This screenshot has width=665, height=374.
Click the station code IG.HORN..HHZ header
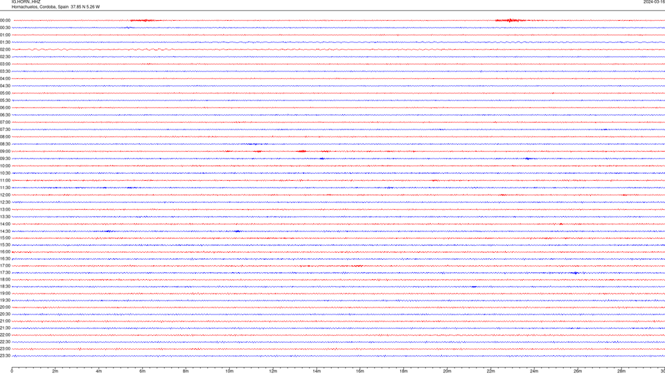click(26, 1)
